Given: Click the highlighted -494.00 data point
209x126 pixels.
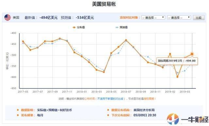Looking at the screenshot, I should click(192, 54).
